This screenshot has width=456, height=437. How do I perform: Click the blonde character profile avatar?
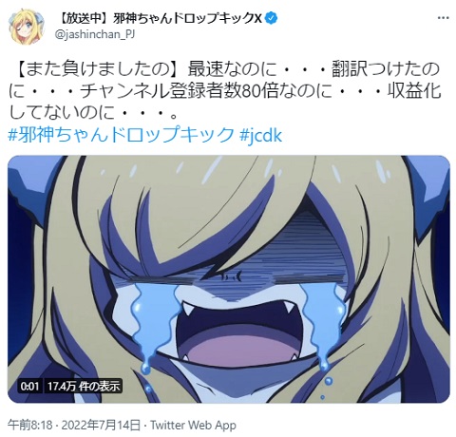pyautogui.click(x=27, y=26)
